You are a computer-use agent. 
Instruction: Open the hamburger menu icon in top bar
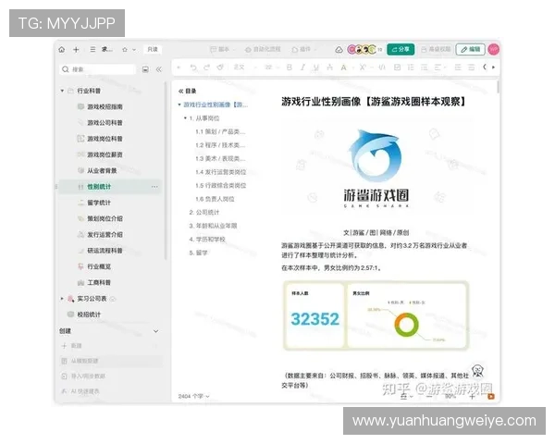[92, 50]
